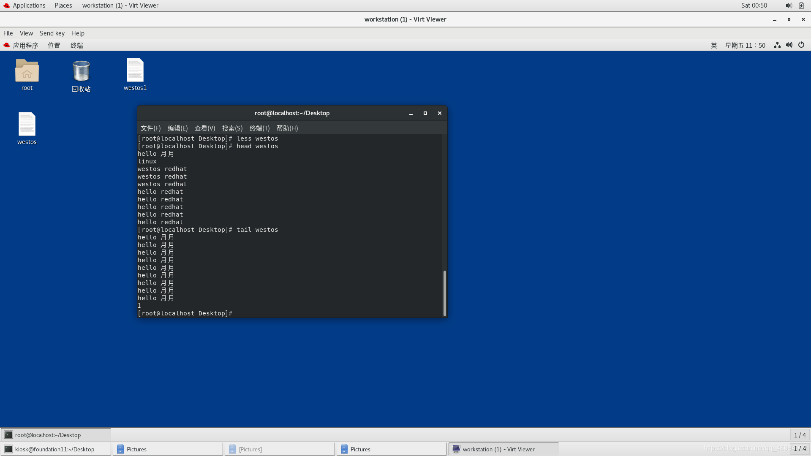
Task: Click the terminal vertical scrollbar handle
Action: pos(444,293)
